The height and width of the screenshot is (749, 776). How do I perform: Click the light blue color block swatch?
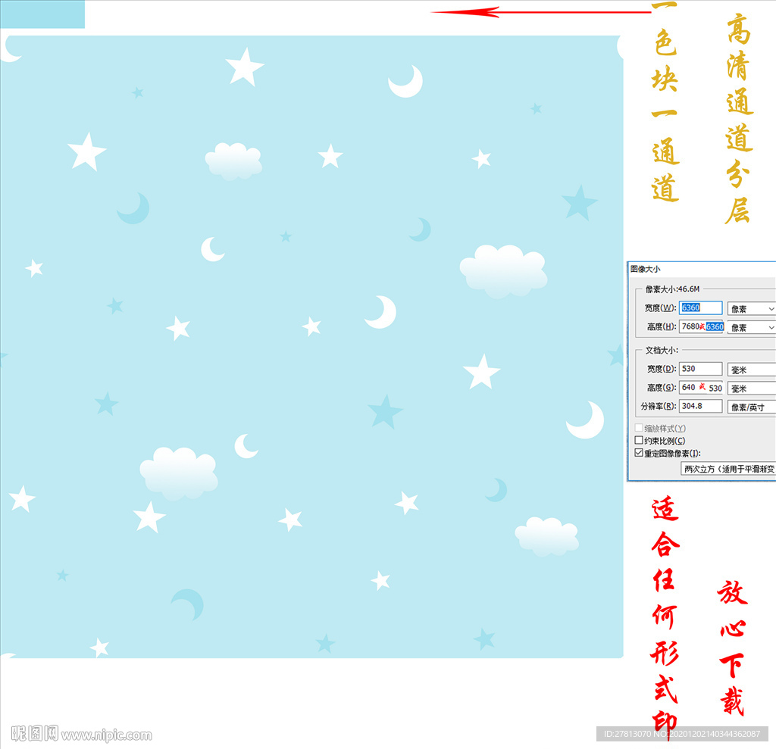coord(42,14)
